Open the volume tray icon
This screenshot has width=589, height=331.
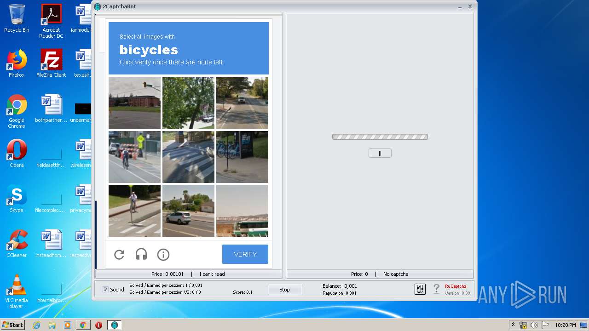click(534, 325)
